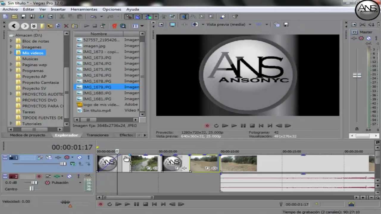Viewport: 381px width, 214px height.
Task: Click the What's This help icon
Action: [235, 17]
